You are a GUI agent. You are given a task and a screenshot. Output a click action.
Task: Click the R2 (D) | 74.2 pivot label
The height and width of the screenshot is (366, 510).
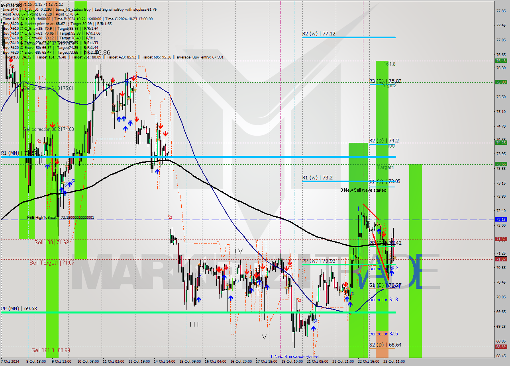[384, 140]
